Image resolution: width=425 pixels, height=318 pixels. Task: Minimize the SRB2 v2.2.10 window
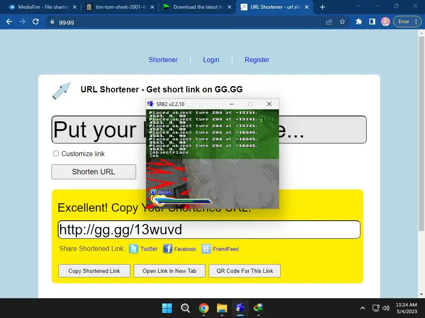[x=232, y=104]
